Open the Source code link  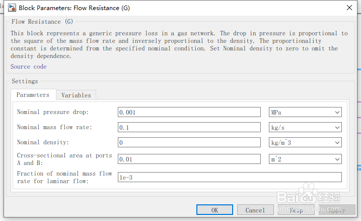[x=29, y=67]
